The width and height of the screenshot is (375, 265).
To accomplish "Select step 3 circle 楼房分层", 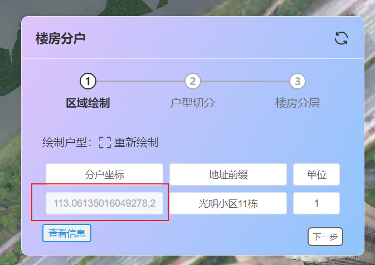I will (298, 81).
